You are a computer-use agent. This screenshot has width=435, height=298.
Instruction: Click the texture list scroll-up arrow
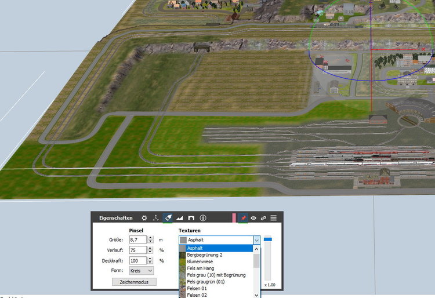[x=256, y=249]
